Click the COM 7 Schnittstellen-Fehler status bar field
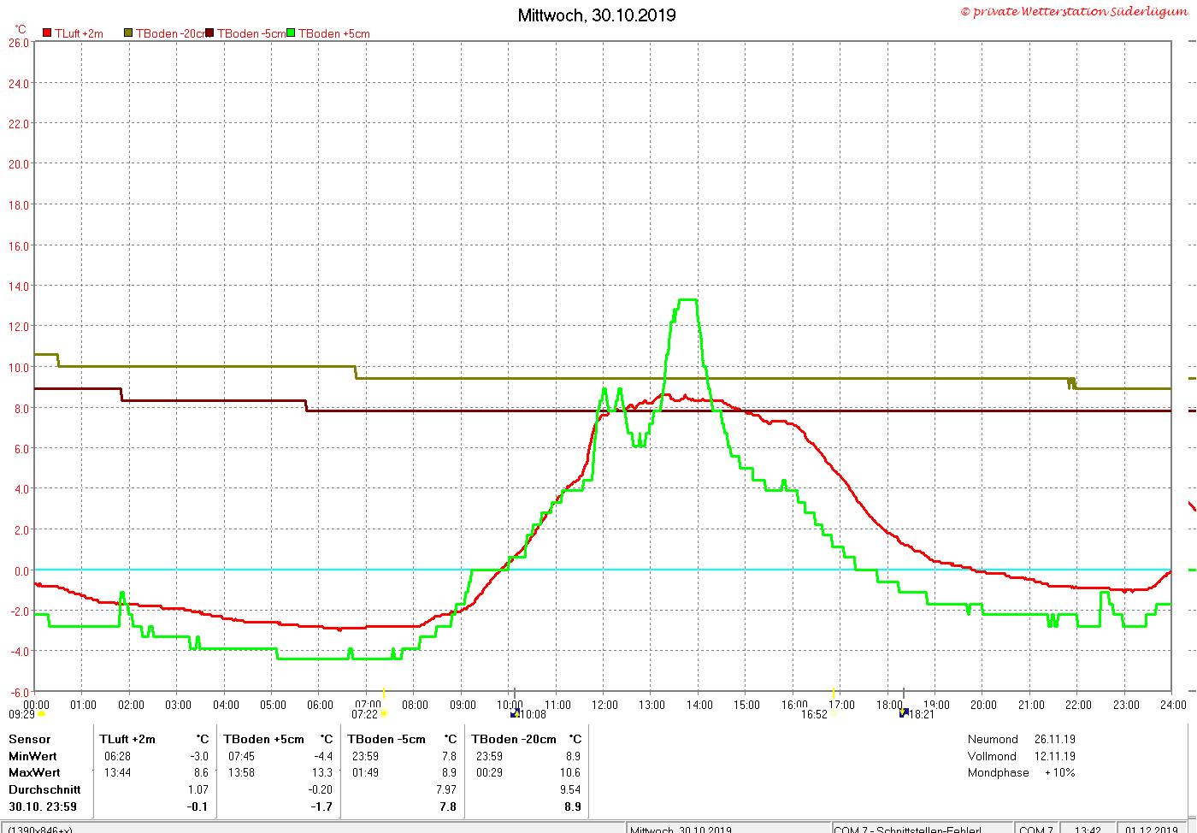This screenshot has height=833, width=1197. (x=923, y=829)
